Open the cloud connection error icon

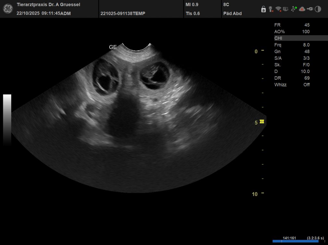pos(302,9)
